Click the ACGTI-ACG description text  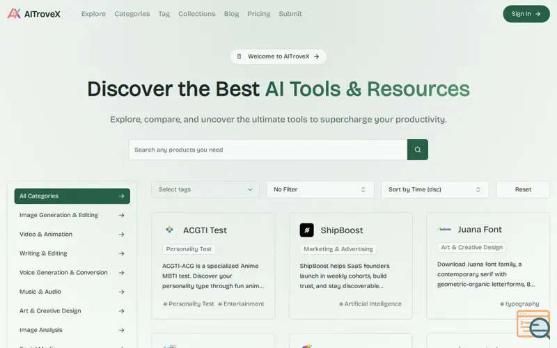[213, 276]
